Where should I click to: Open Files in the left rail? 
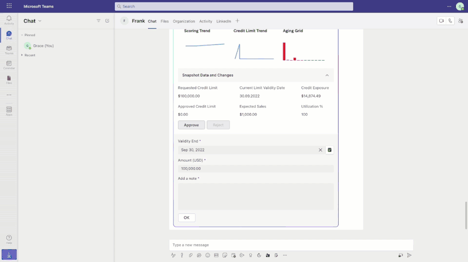coord(9,80)
